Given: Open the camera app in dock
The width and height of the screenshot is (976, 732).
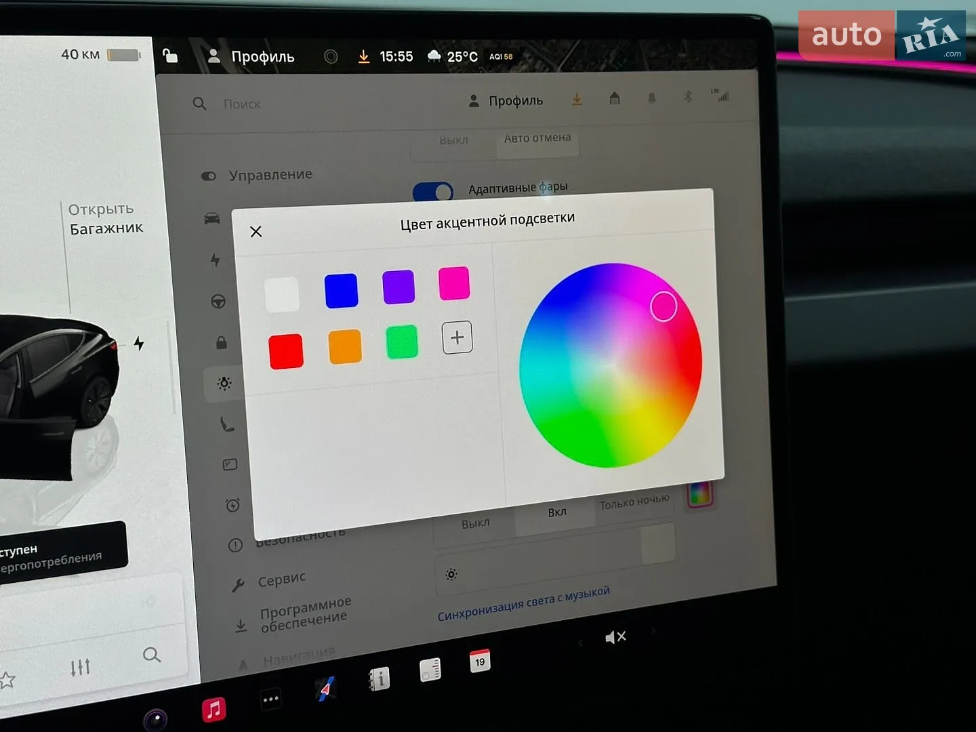Looking at the screenshot, I should (x=155, y=720).
